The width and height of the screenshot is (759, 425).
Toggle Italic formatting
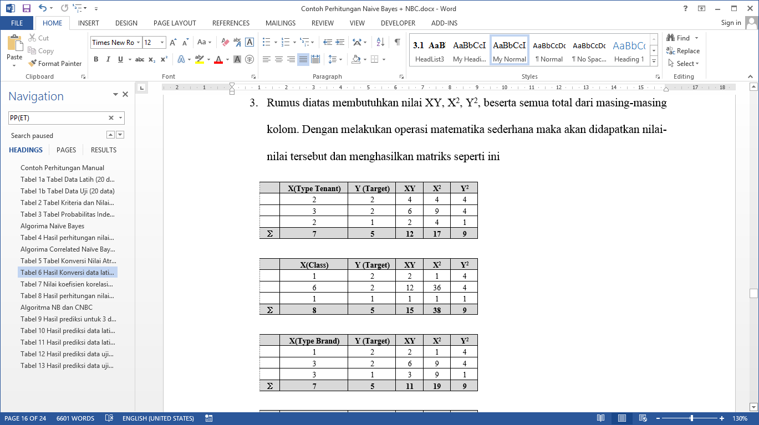coord(108,59)
